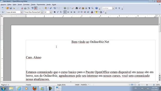Insert a Hyperlink icon

[65, 8]
